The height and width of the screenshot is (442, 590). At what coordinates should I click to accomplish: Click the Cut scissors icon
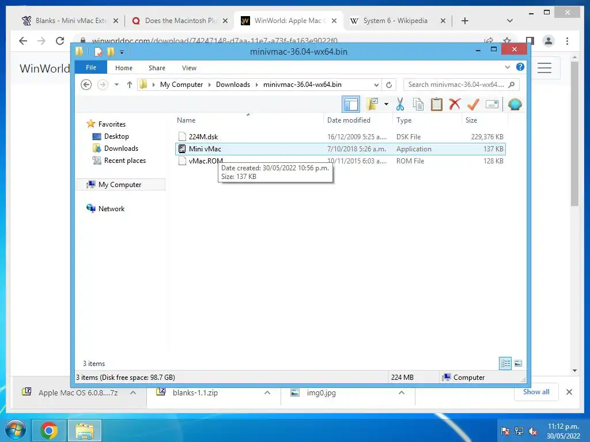tap(400, 104)
